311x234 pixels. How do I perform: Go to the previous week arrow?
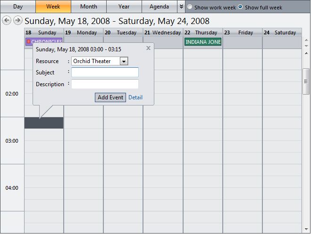(x=7, y=20)
